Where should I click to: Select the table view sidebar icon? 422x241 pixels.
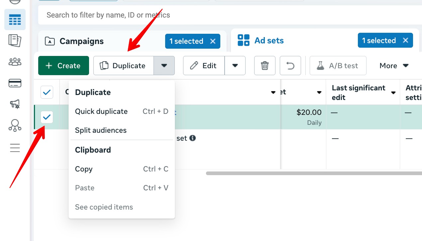(x=15, y=20)
